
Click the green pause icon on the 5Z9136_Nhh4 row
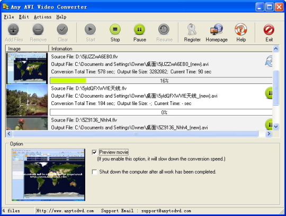tap(269, 124)
